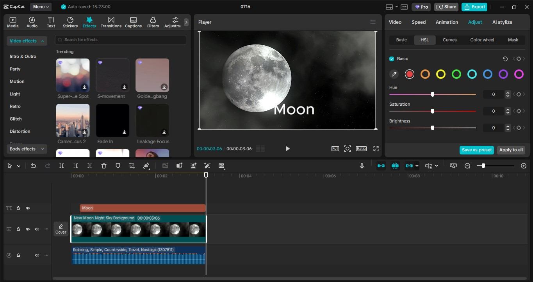Open the Media panel

pos(13,22)
